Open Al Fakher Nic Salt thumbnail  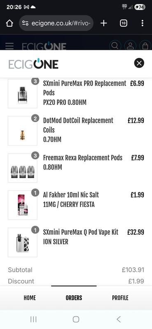click(23, 205)
